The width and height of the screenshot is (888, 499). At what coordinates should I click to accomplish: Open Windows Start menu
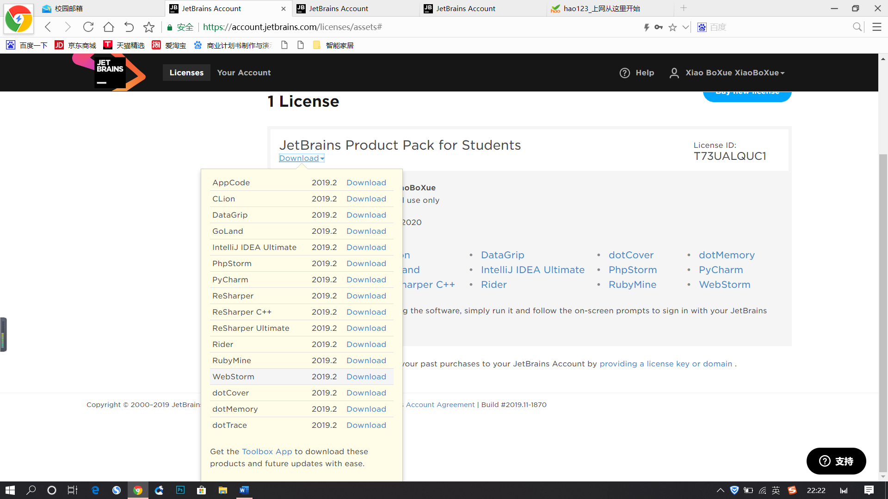coord(10,490)
